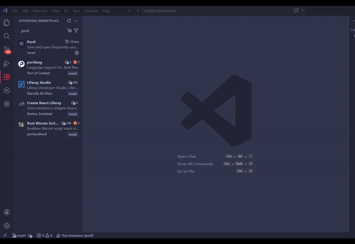Open the View menu
355x244 pixels.
[56, 11]
